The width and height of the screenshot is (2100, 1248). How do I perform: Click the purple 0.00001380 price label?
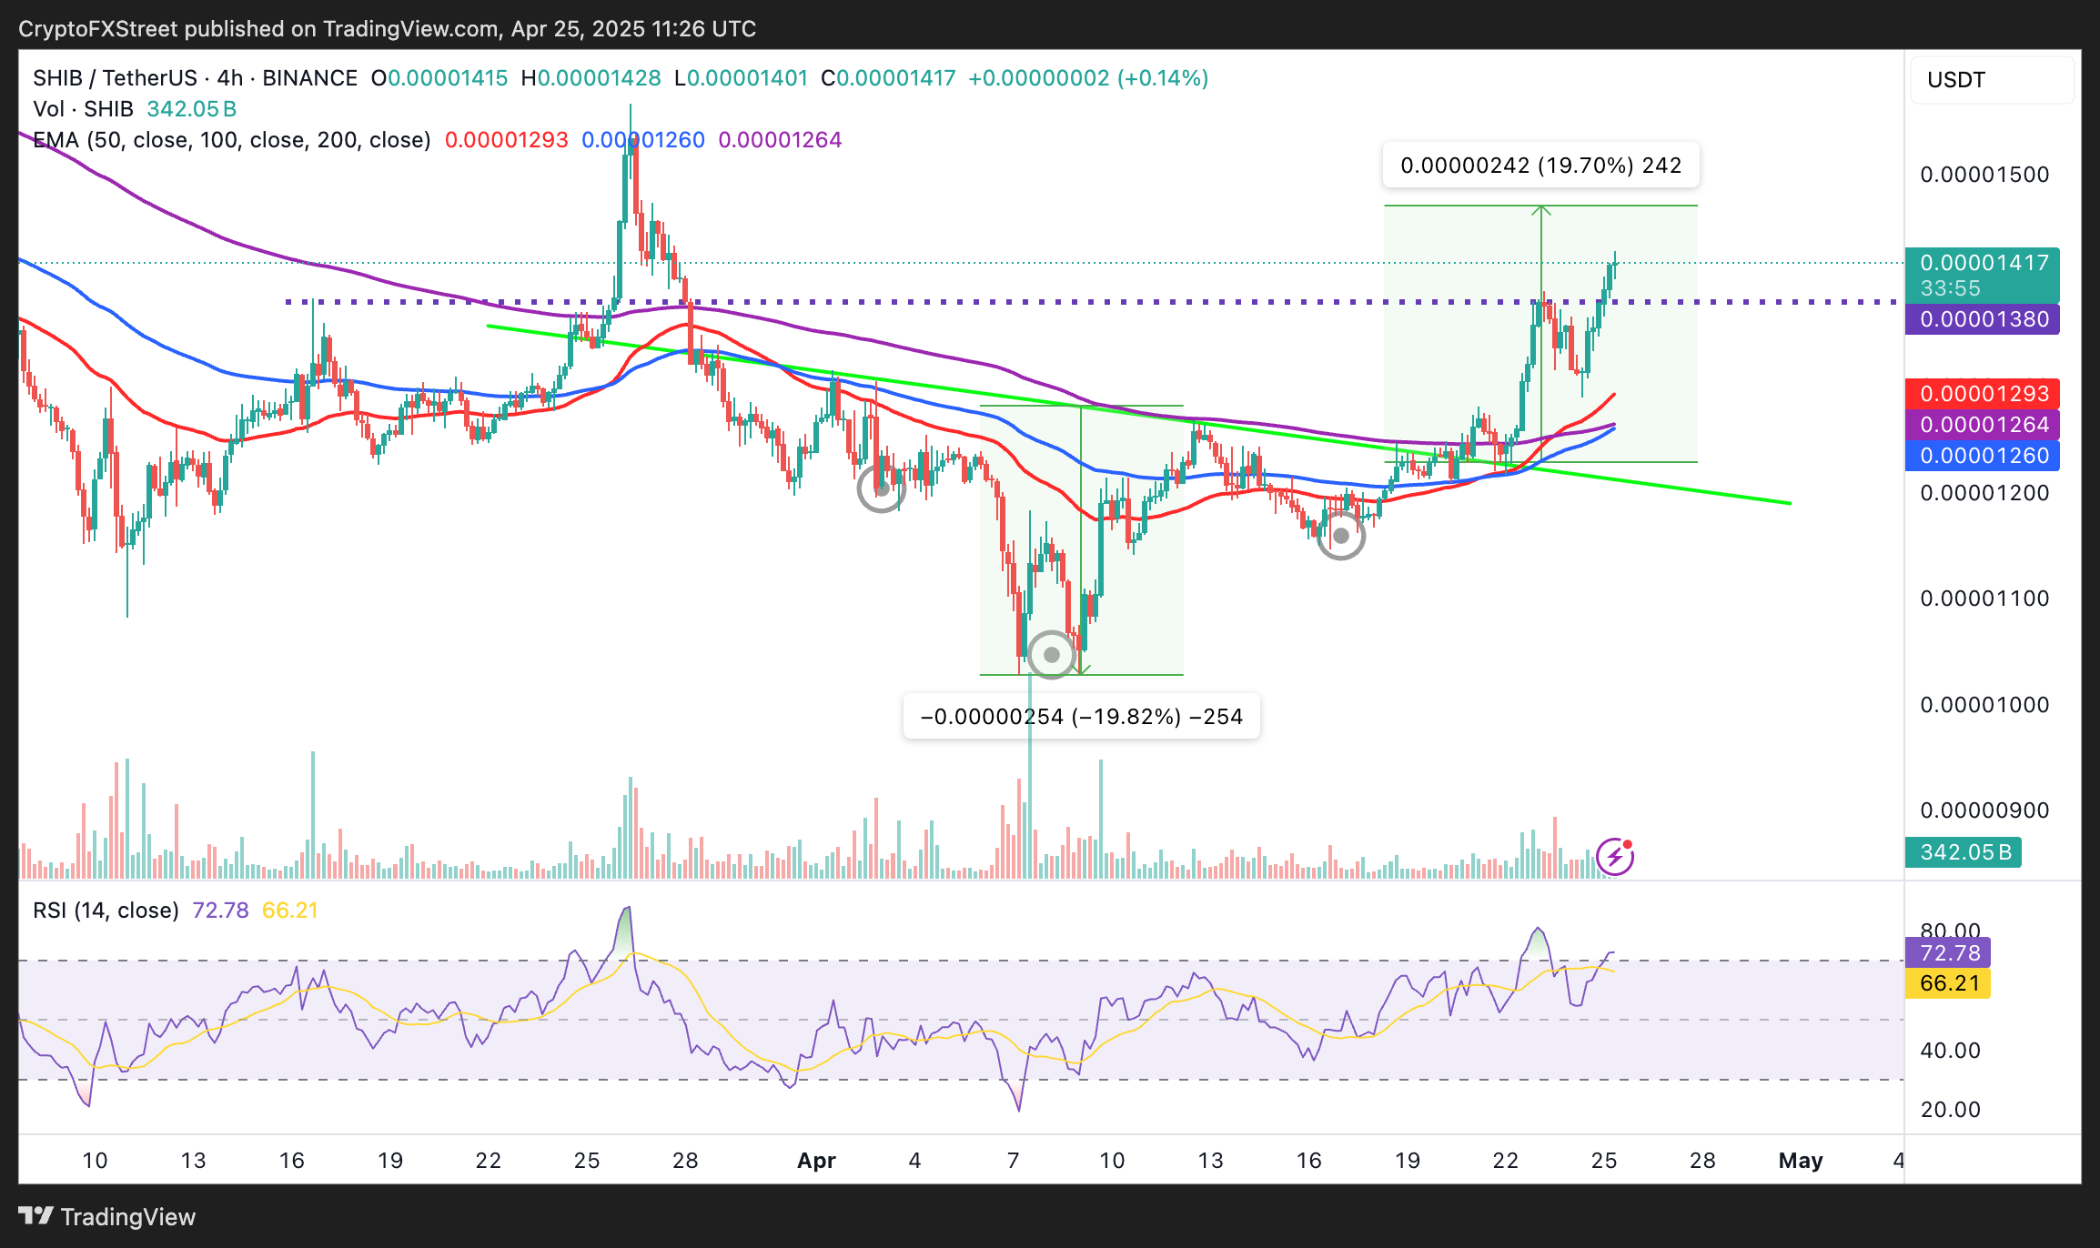click(x=1984, y=319)
